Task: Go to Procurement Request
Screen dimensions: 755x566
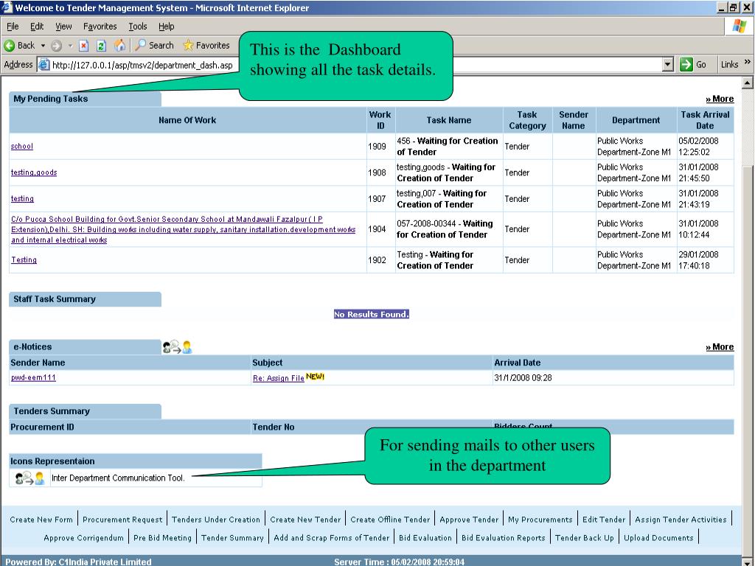Action: coord(122,520)
